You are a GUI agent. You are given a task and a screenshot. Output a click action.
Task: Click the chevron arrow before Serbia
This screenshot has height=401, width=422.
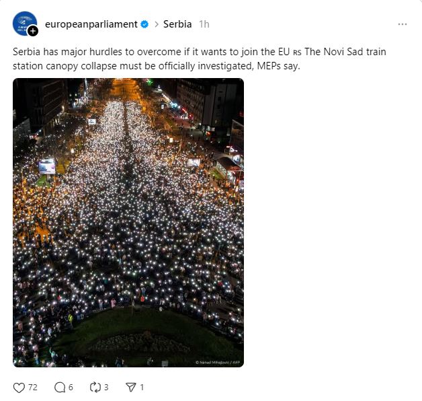pos(157,24)
